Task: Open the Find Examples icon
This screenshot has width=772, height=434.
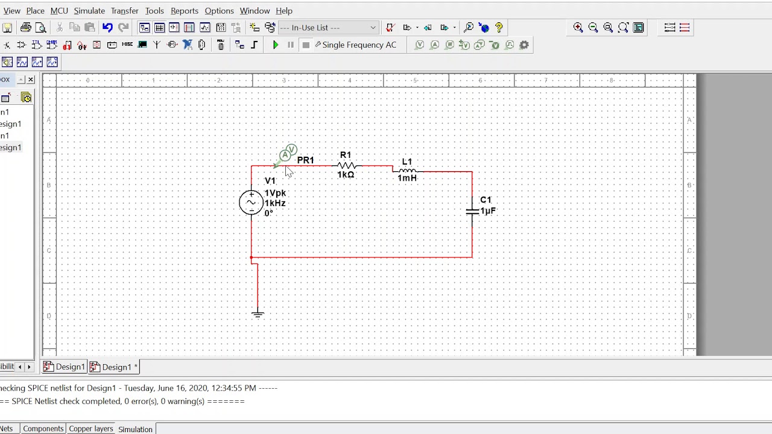Action: [x=469, y=28]
